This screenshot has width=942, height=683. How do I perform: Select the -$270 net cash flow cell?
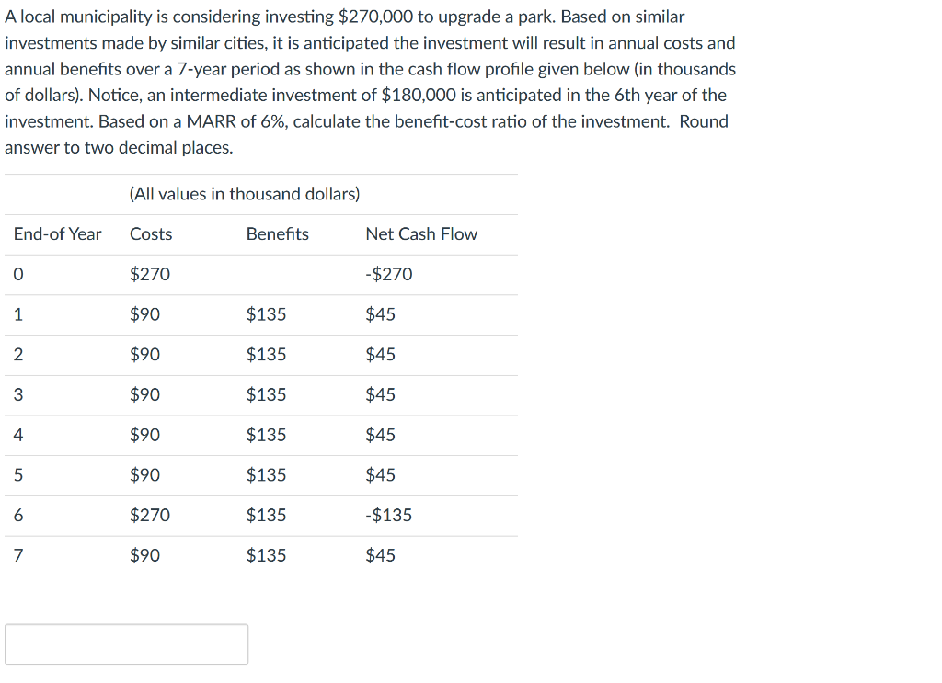coord(389,274)
